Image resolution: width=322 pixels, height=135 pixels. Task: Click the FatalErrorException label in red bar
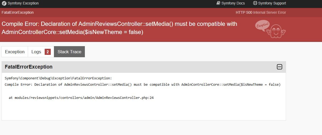click(18, 12)
